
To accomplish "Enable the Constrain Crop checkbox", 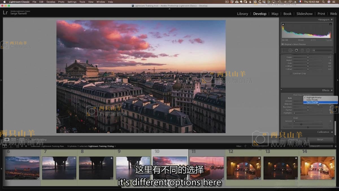I will coord(291,74).
